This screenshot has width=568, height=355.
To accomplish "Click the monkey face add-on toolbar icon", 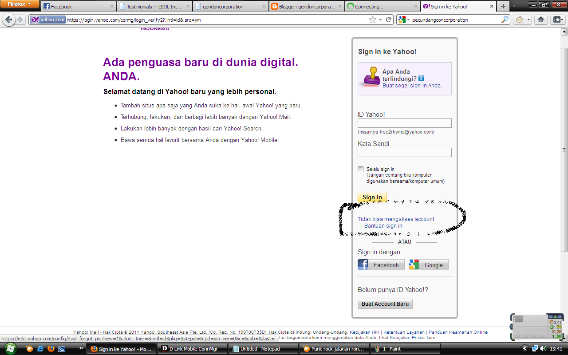I will pyautogui.click(x=519, y=20).
